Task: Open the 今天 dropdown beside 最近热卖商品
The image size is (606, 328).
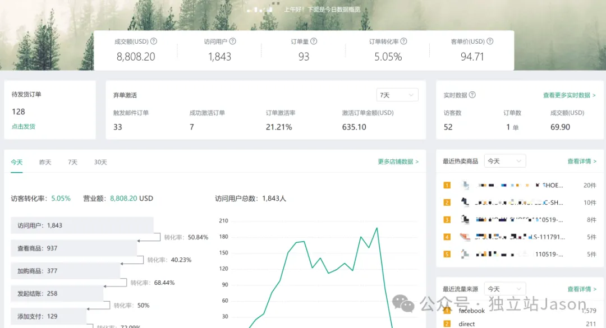Action: pyautogui.click(x=504, y=161)
